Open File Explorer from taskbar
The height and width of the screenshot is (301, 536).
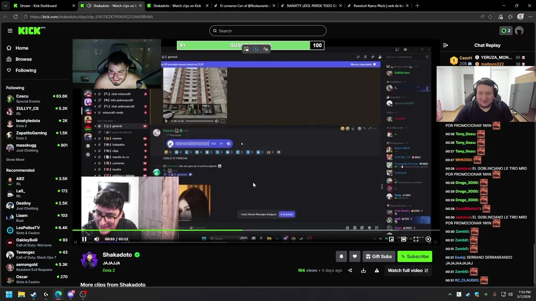pos(21,294)
